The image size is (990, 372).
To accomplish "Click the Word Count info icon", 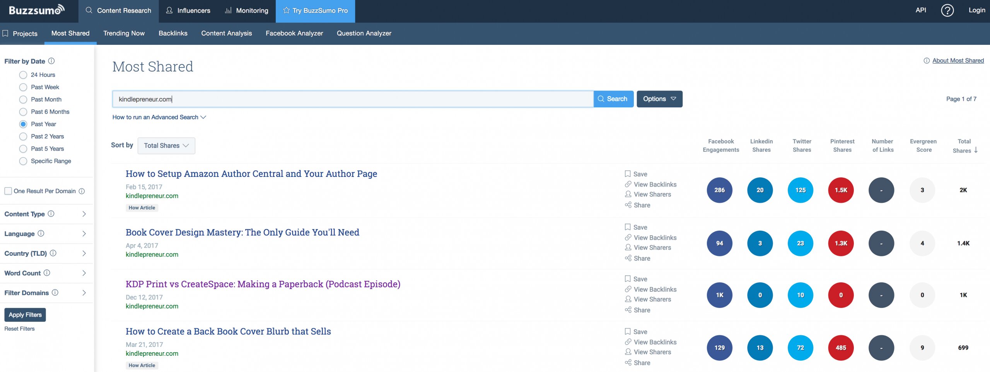I will pos(47,273).
